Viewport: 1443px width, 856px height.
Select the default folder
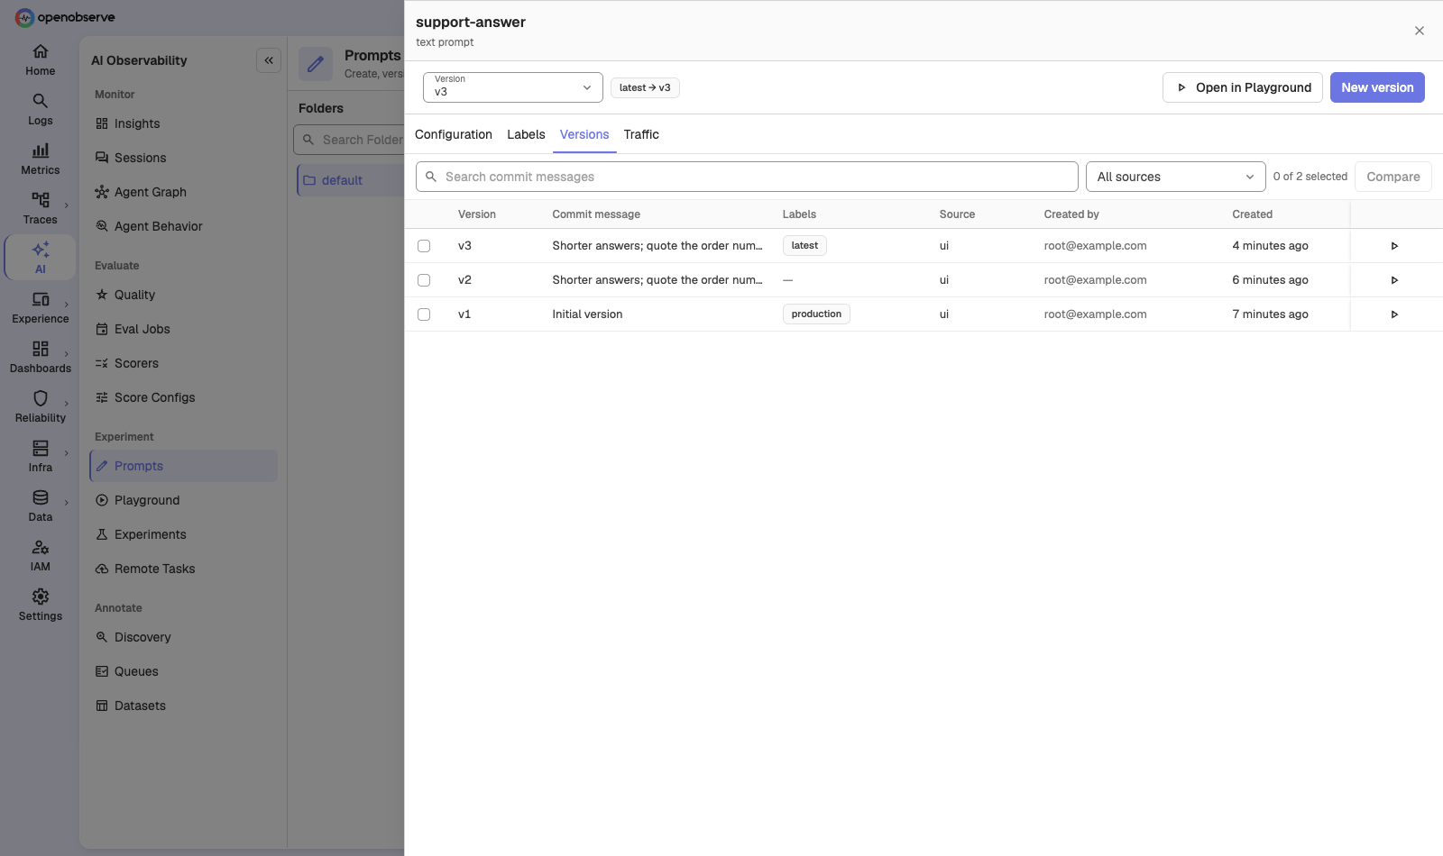(x=351, y=180)
